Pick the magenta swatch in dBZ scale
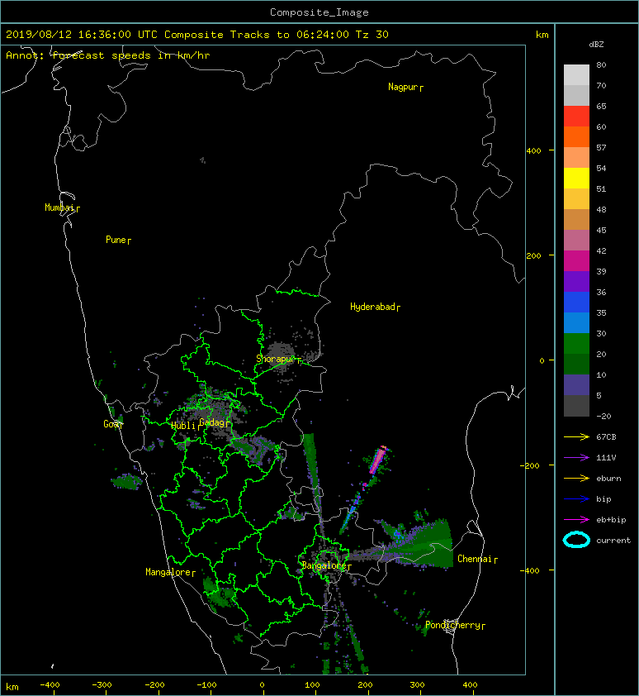This screenshot has width=639, height=696. [x=576, y=260]
